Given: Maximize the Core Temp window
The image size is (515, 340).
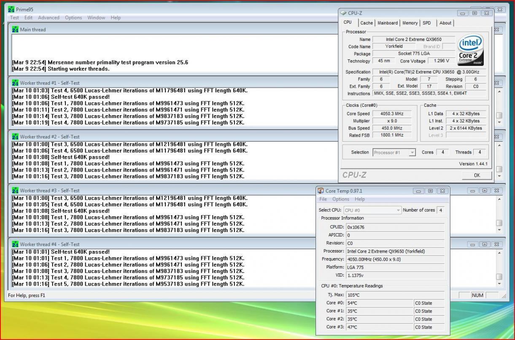Looking at the screenshot, I should (x=430, y=191).
